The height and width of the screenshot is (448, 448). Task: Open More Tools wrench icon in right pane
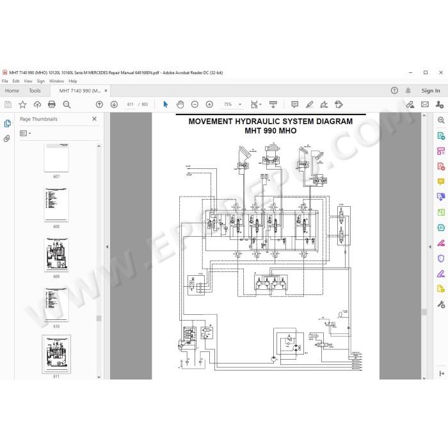coord(441,304)
